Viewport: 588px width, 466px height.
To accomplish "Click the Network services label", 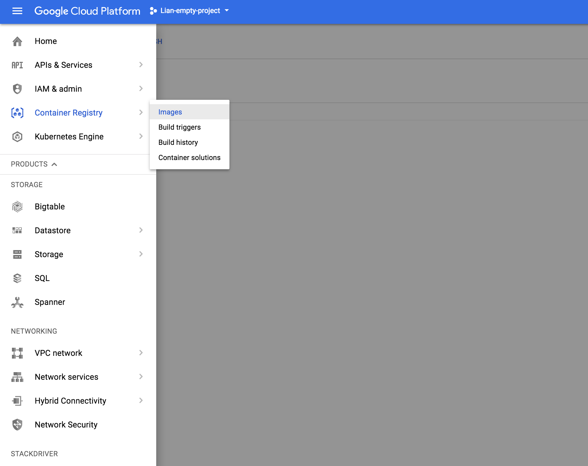I will tap(66, 377).
